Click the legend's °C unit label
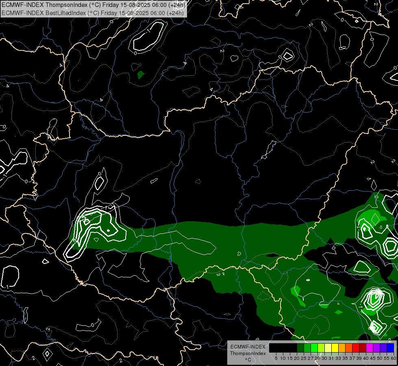 (248, 360)
